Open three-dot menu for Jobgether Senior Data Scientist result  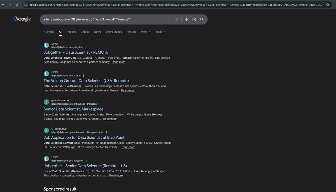(86, 161)
